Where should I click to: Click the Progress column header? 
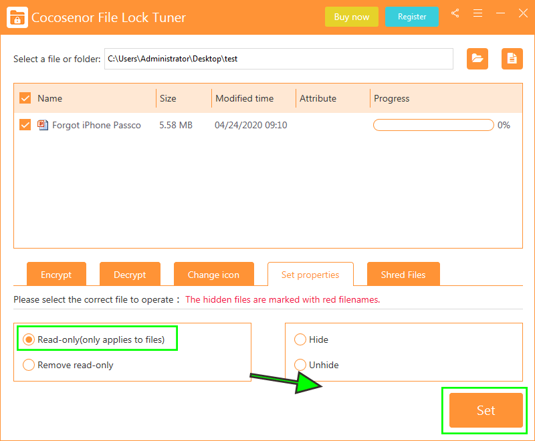[391, 98]
